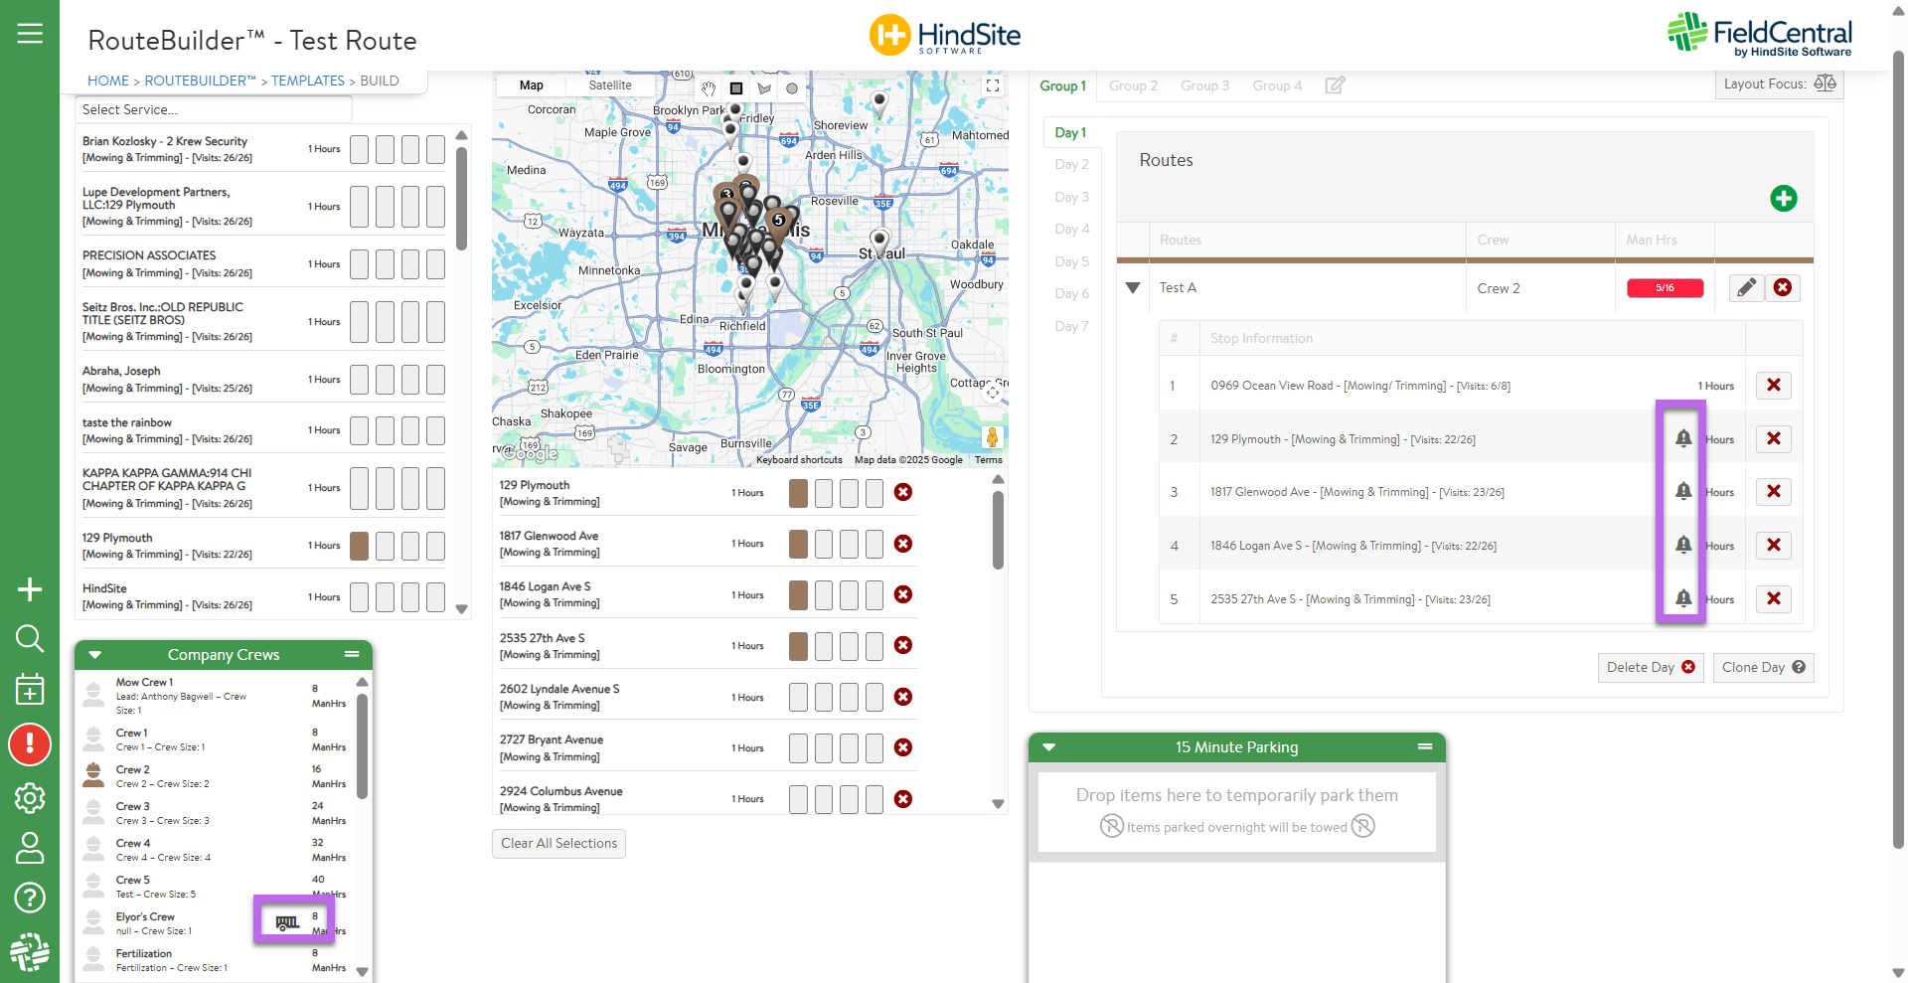Click the red alert exclamation sidebar icon
1908x983 pixels.
pos(30,743)
